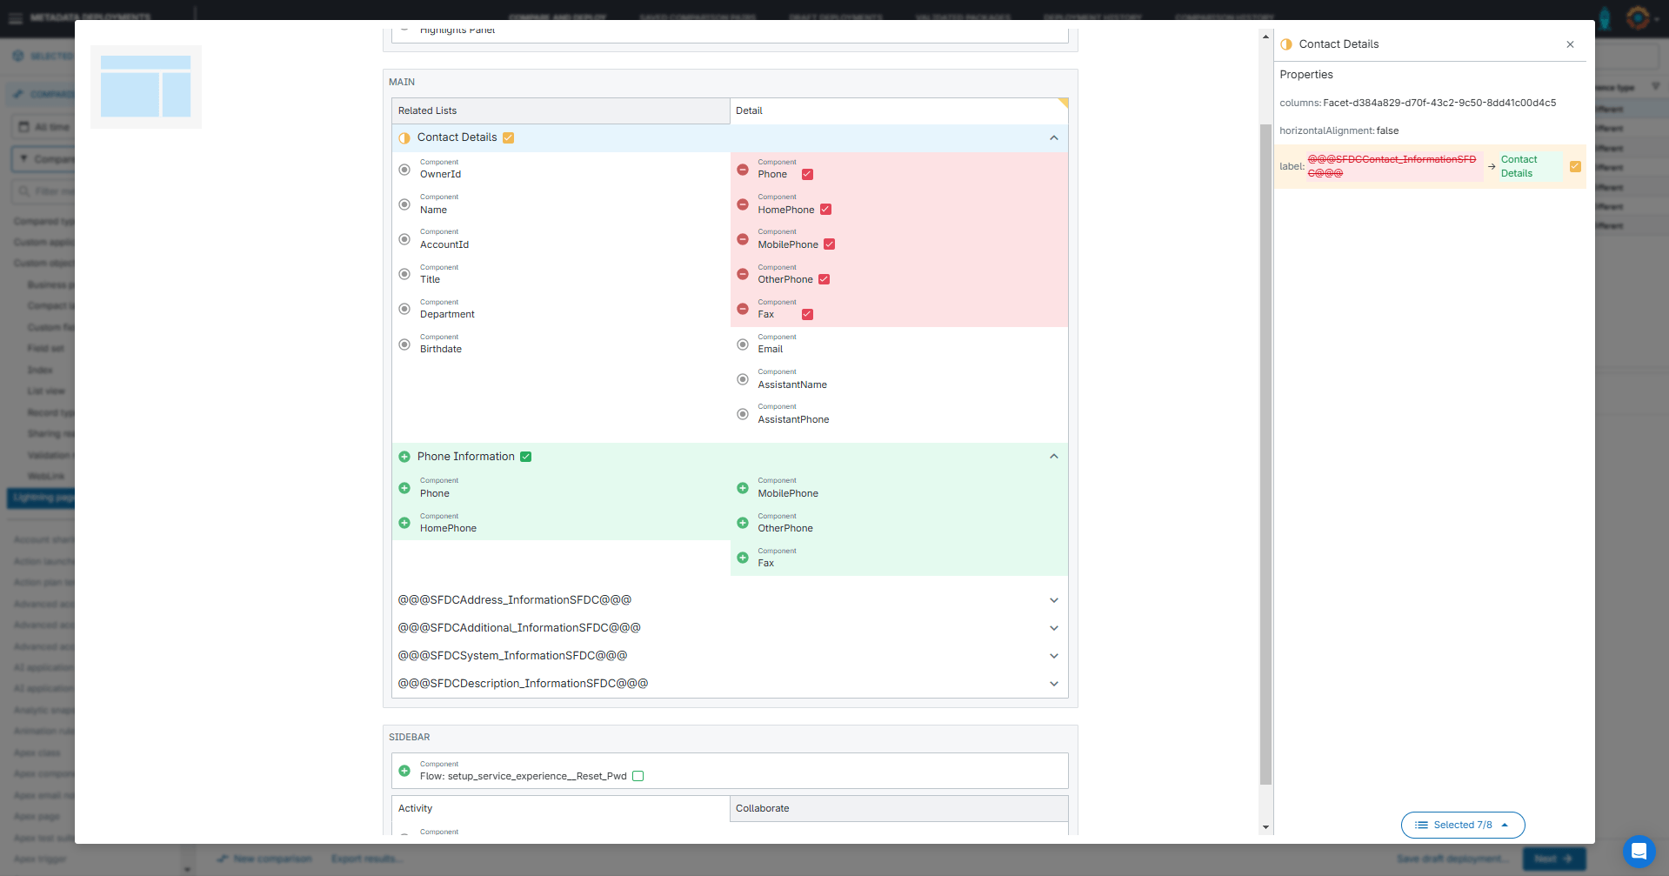Open the Selected 7/8 button
1669x876 pixels.
coord(1462,825)
